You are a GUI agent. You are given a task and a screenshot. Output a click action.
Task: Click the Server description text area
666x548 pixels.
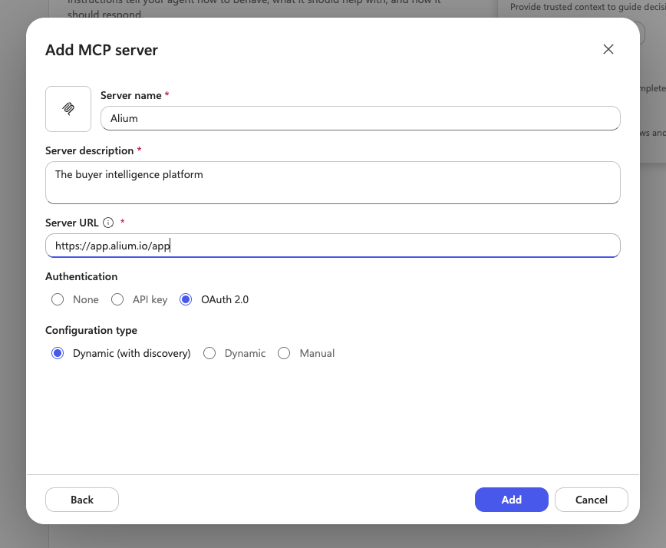coord(332,183)
